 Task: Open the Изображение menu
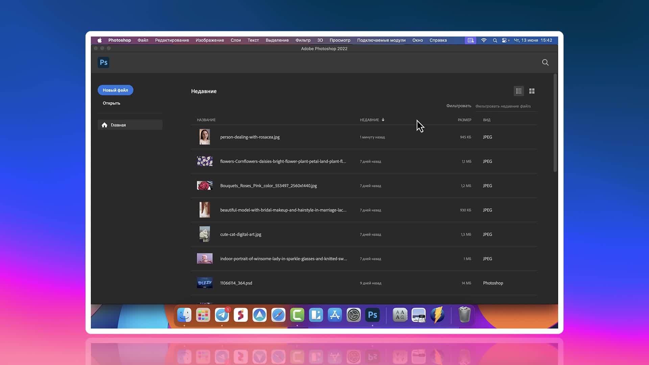pyautogui.click(x=210, y=40)
